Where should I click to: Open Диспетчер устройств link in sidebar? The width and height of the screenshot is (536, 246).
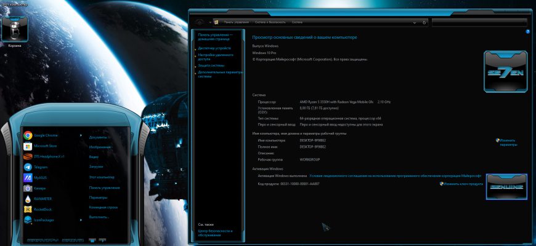click(214, 49)
